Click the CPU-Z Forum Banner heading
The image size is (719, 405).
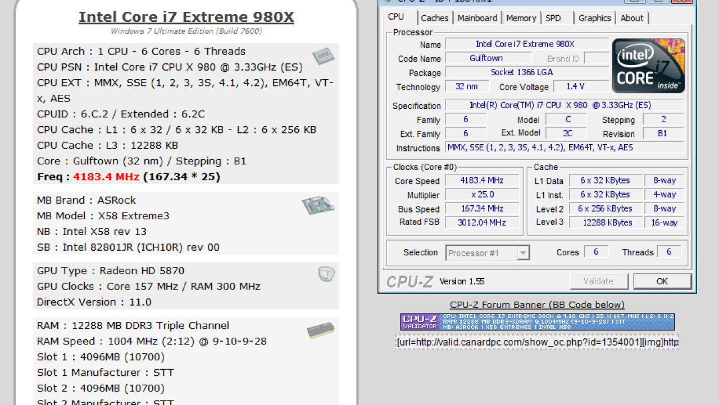click(537, 305)
